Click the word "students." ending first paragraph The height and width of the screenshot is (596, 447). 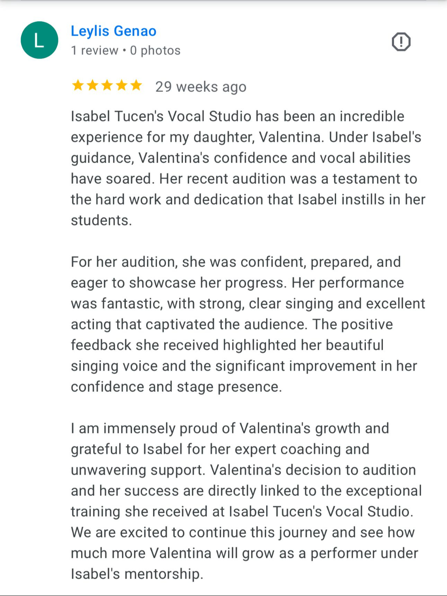[x=101, y=220]
